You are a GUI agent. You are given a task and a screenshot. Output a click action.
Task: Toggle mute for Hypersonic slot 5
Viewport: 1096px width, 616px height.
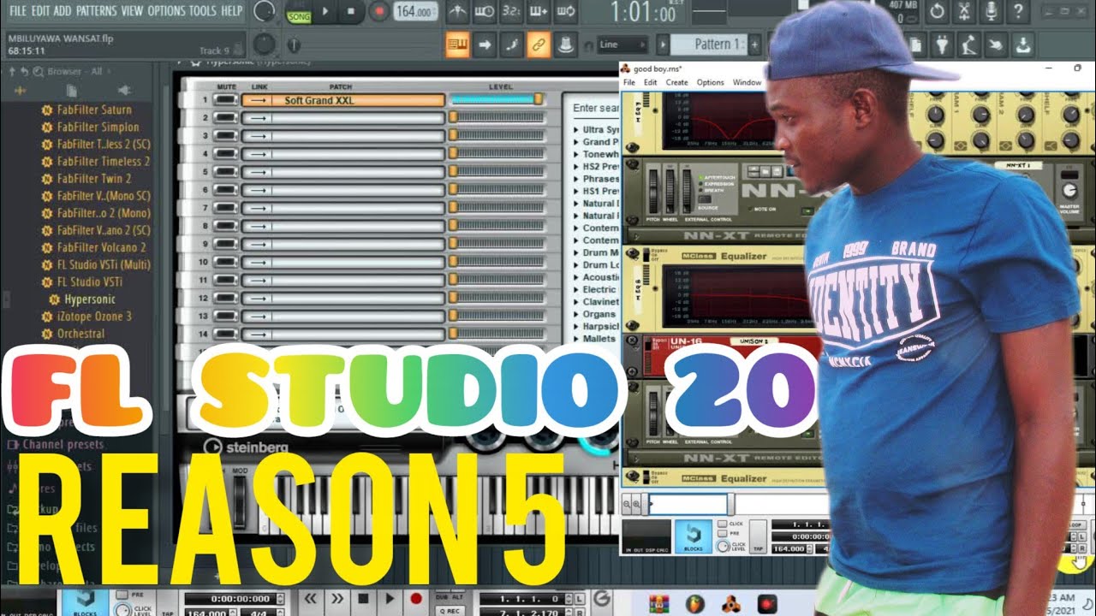(225, 172)
